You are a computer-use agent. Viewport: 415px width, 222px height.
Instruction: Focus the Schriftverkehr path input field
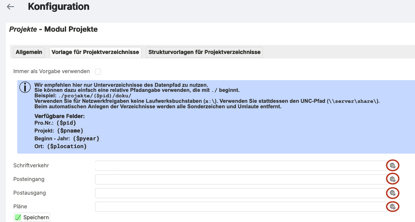click(x=239, y=166)
